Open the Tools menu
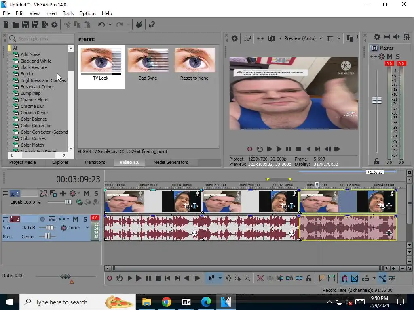Viewport: 414px width, 310px height. pyautogui.click(x=68, y=13)
